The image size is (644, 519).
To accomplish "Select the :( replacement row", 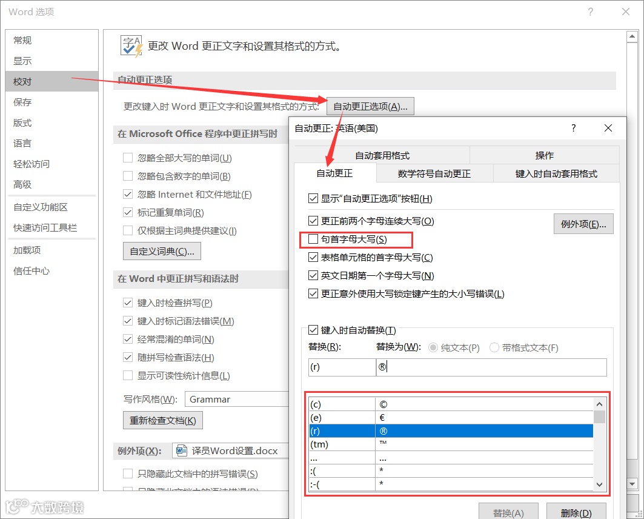I will click(451, 471).
